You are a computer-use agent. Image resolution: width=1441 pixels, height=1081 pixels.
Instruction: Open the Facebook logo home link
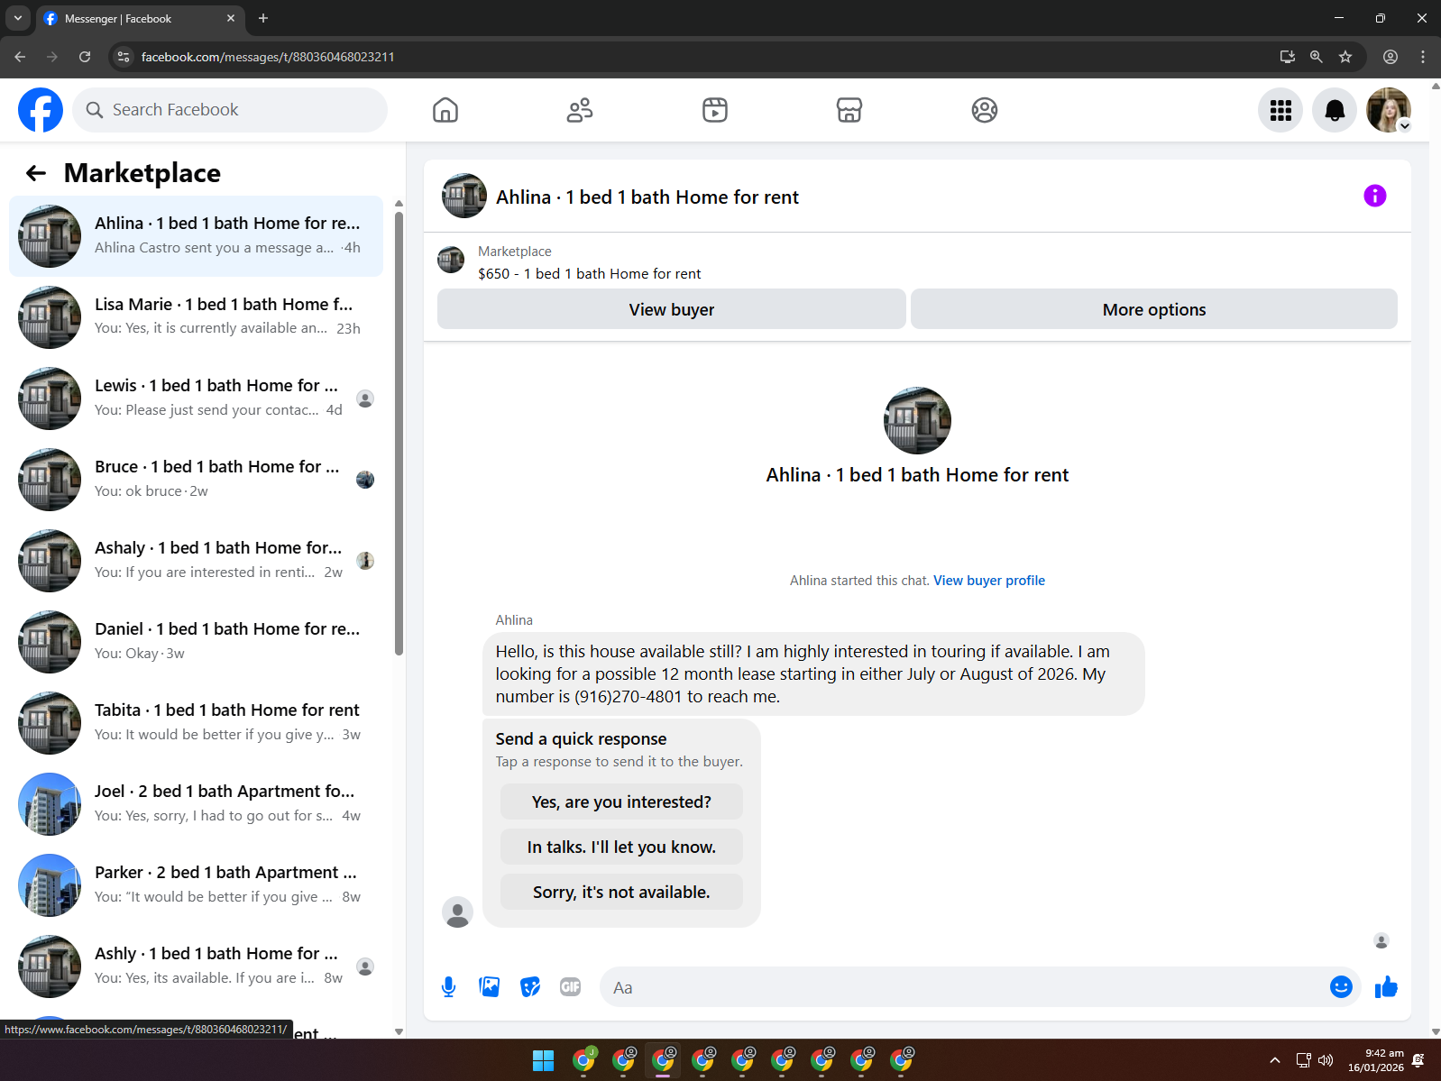click(41, 110)
